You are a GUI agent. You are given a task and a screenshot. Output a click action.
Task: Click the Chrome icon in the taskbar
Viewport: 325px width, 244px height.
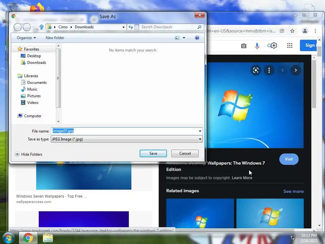tap(28, 238)
